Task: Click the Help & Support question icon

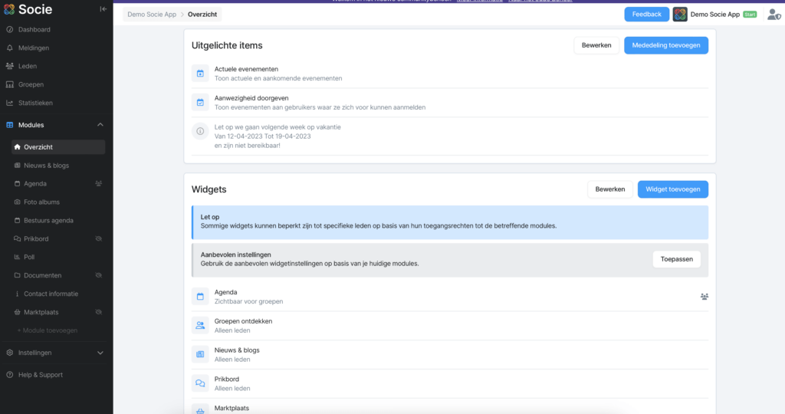Action: coord(9,375)
